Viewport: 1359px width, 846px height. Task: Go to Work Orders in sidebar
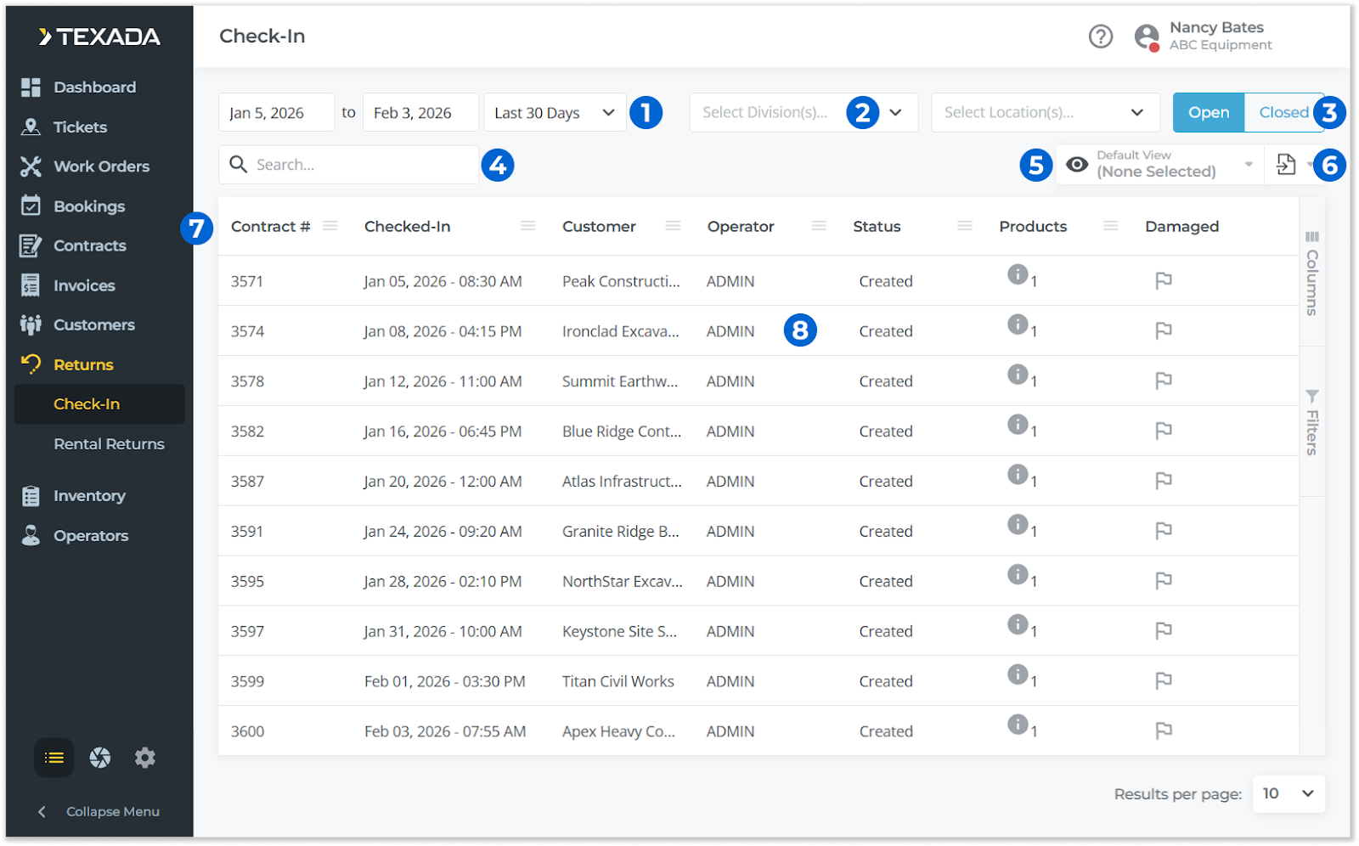coord(101,166)
